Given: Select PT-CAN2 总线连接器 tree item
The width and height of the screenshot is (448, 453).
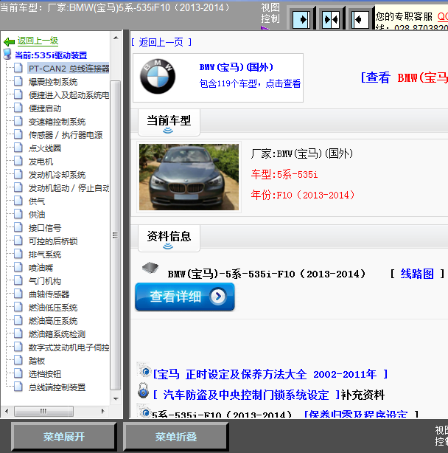Looking at the screenshot, I should click(69, 69).
